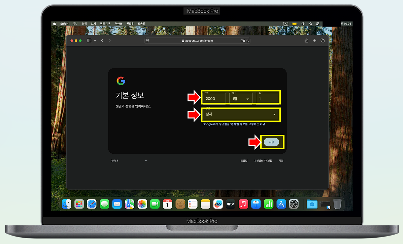This screenshot has width=403, height=244.
Task: Open a new tab with plus icon
Action: [x=314, y=40]
